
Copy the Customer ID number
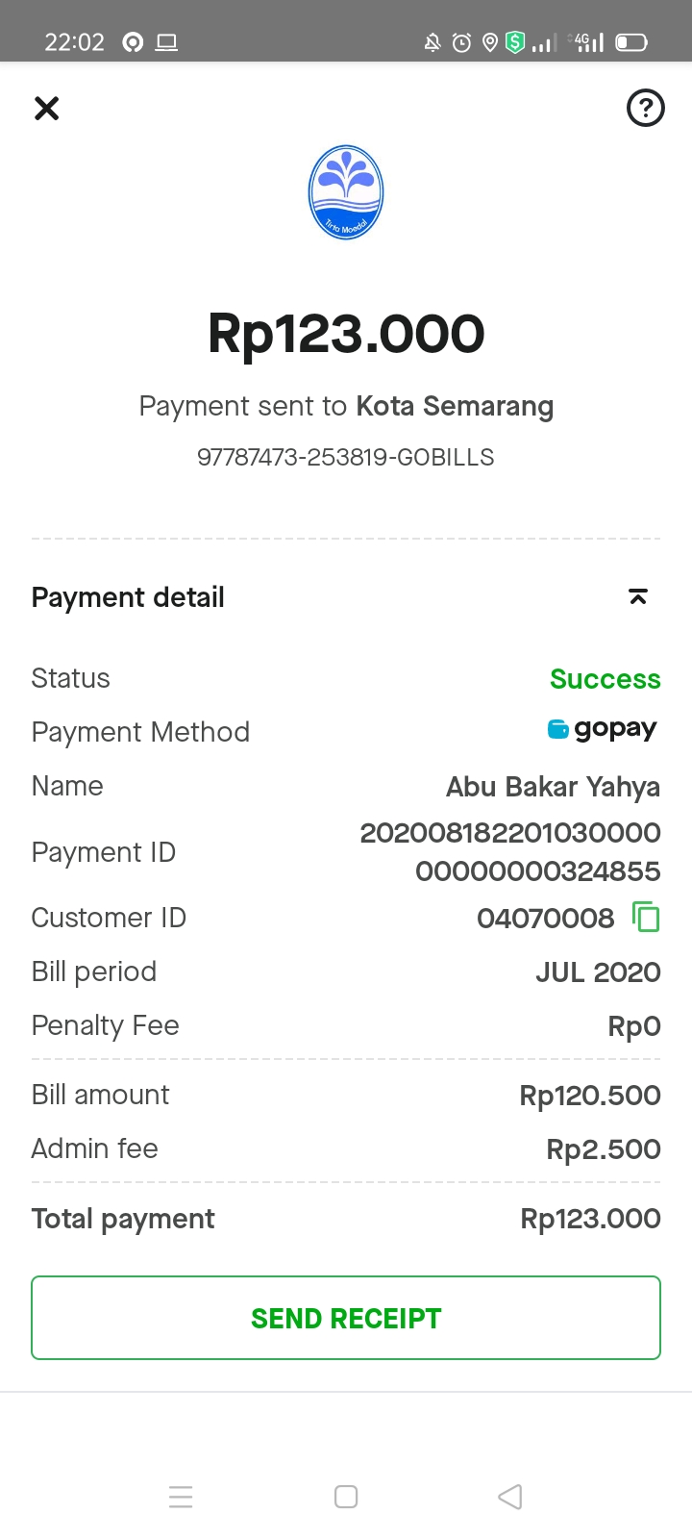646,917
